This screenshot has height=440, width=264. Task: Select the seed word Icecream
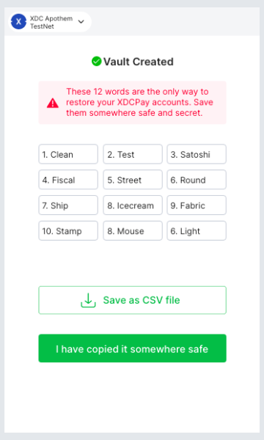coord(133,205)
